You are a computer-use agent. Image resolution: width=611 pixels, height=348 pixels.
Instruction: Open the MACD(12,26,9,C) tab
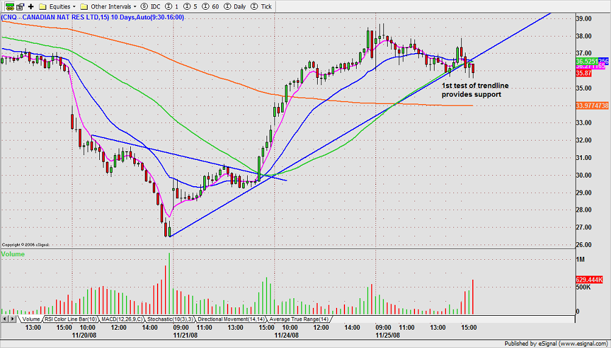tap(122, 319)
